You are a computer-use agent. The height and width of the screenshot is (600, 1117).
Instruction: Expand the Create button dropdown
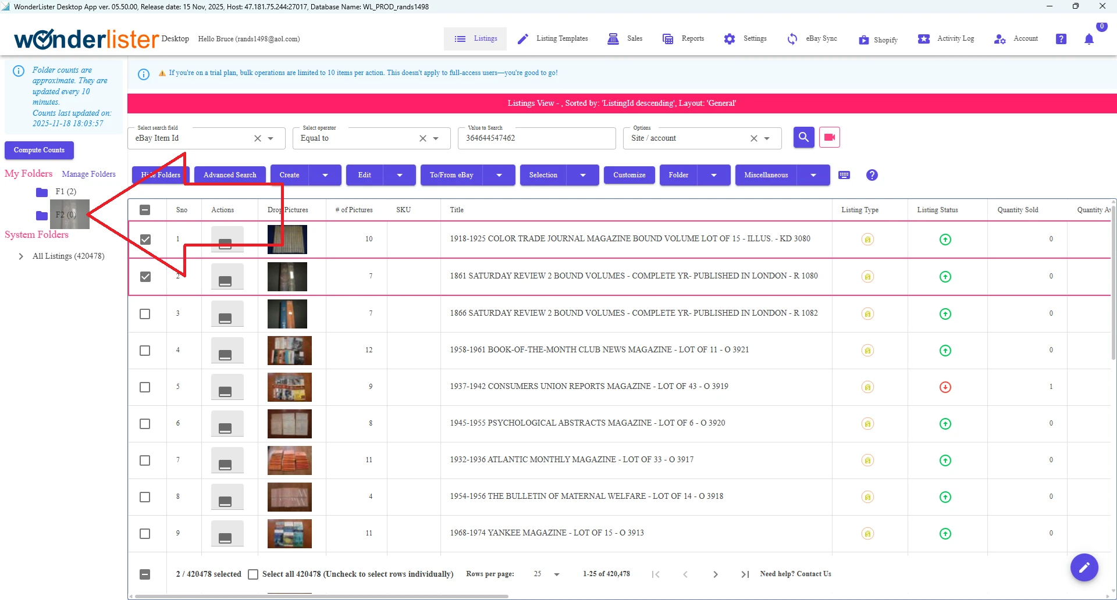(x=325, y=174)
